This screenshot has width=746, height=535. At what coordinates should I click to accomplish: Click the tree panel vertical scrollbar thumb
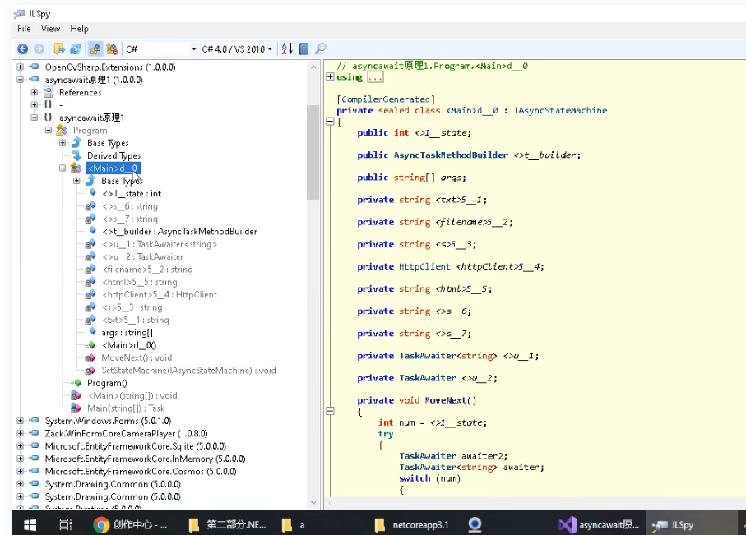point(313,152)
